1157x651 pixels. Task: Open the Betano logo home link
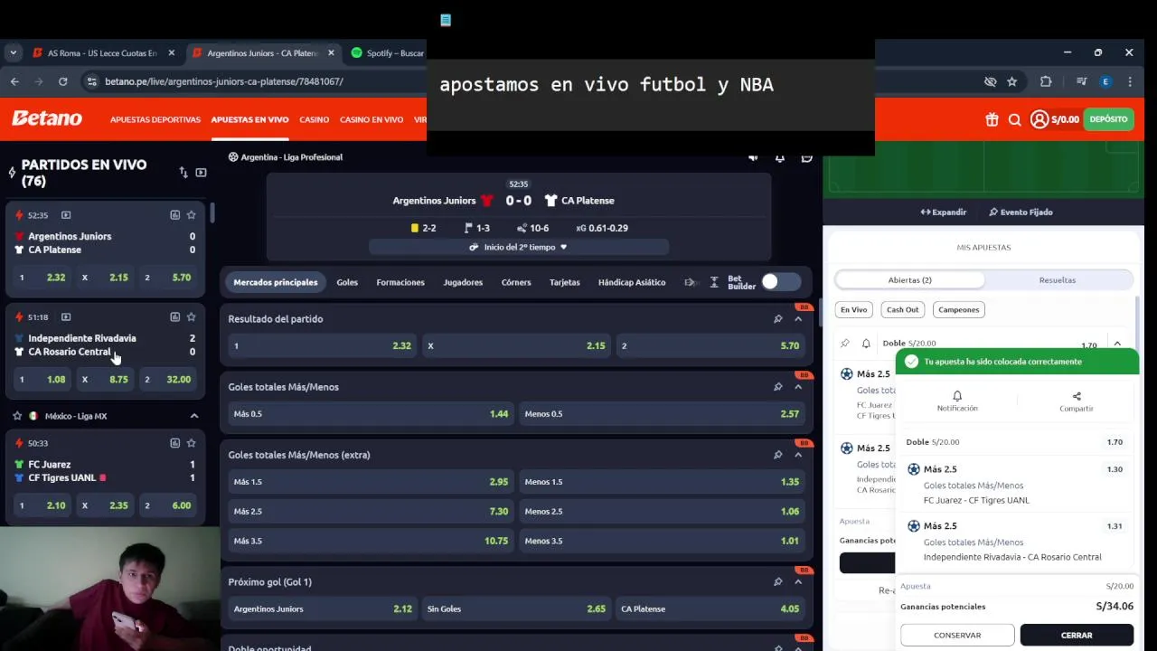coord(47,118)
